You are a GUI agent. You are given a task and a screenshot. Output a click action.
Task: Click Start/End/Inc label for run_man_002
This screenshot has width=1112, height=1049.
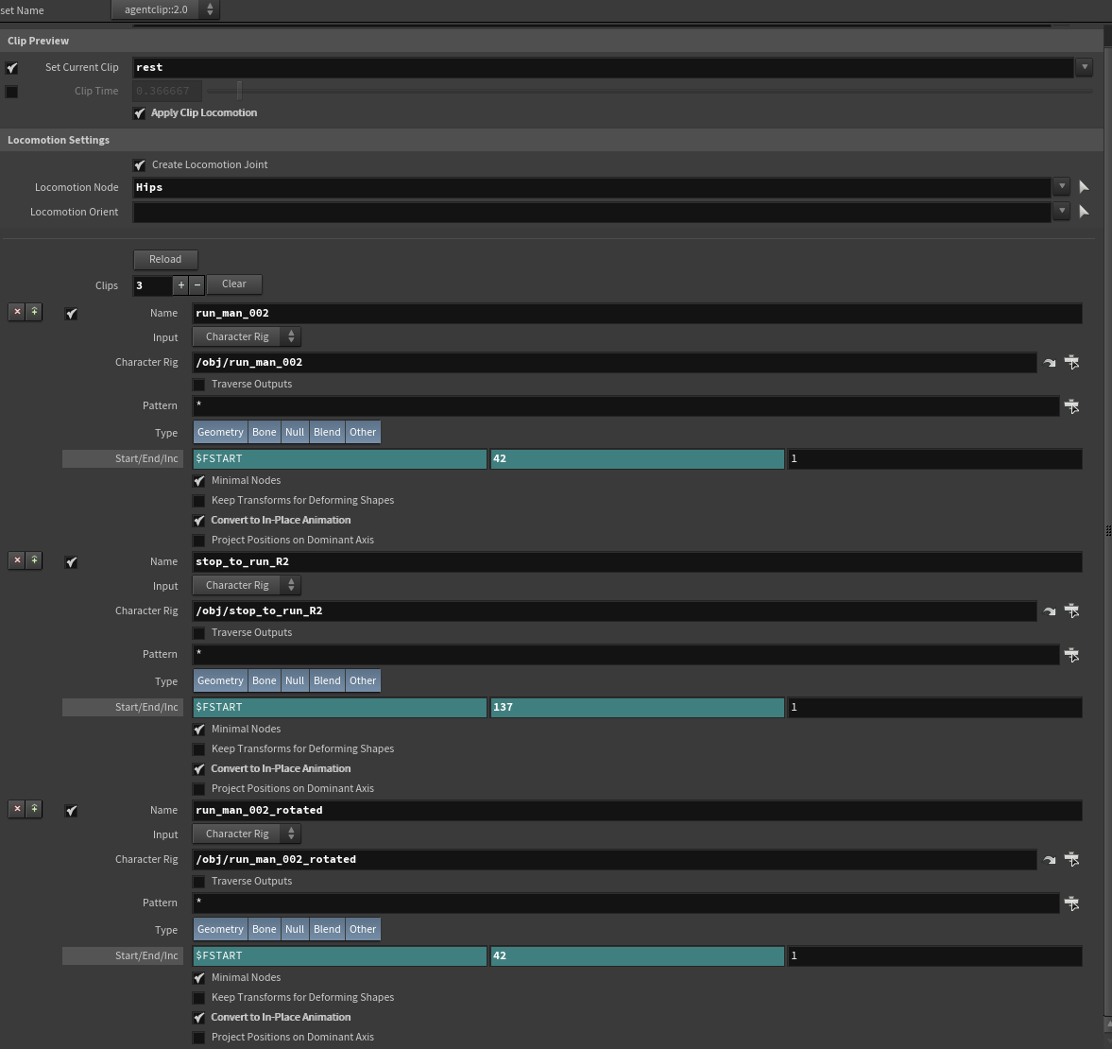pos(123,459)
